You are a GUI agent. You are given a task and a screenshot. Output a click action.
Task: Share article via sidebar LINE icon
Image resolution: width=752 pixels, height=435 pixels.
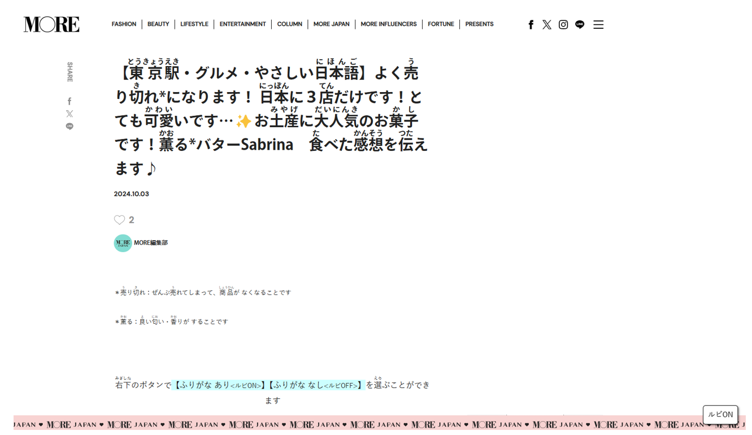pyautogui.click(x=69, y=127)
